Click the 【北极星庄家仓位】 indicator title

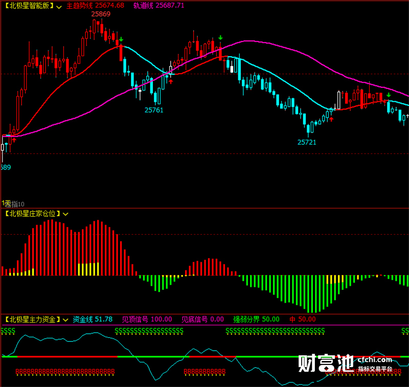click(x=33, y=214)
